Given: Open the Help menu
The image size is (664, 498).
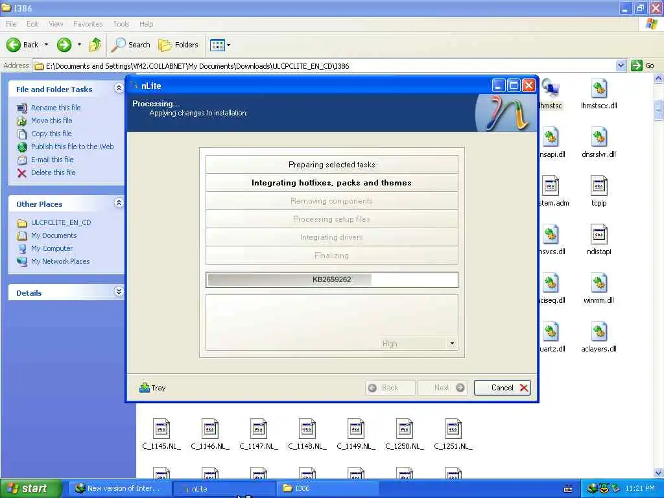Looking at the screenshot, I should tap(146, 24).
